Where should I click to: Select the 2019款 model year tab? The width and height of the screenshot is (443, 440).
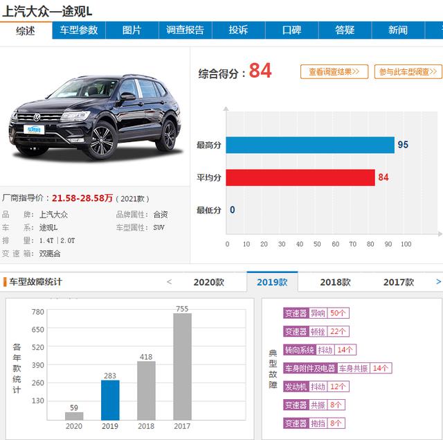pos(272,282)
